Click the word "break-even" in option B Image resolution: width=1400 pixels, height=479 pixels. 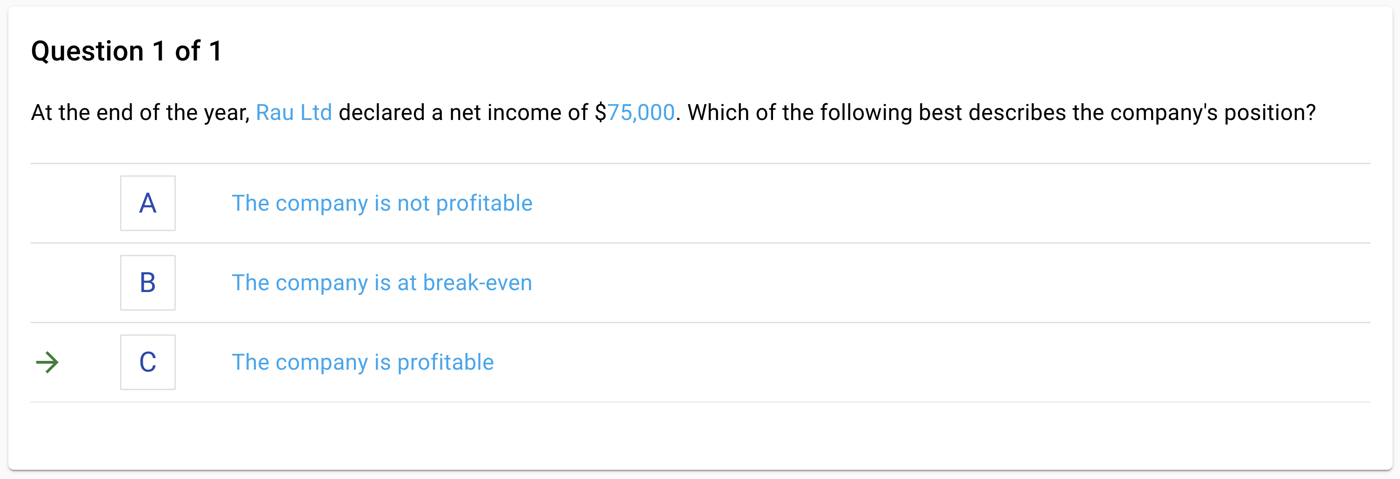(x=477, y=283)
